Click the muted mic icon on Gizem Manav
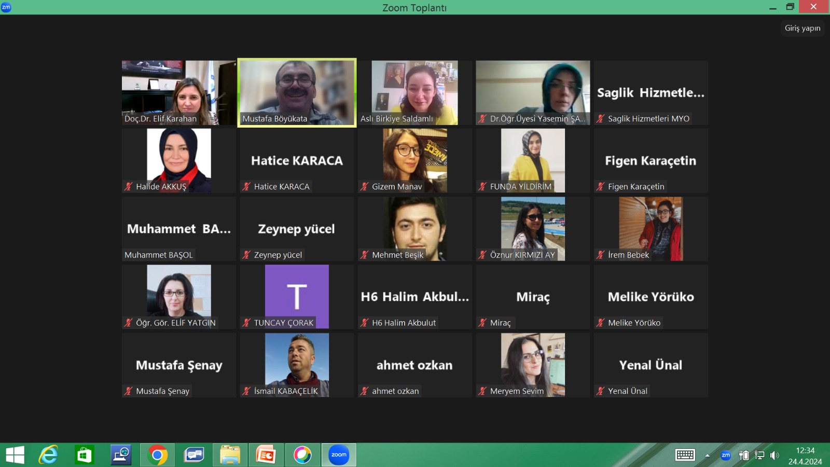The height and width of the screenshot is (467, 830). [x=365, y=187]
